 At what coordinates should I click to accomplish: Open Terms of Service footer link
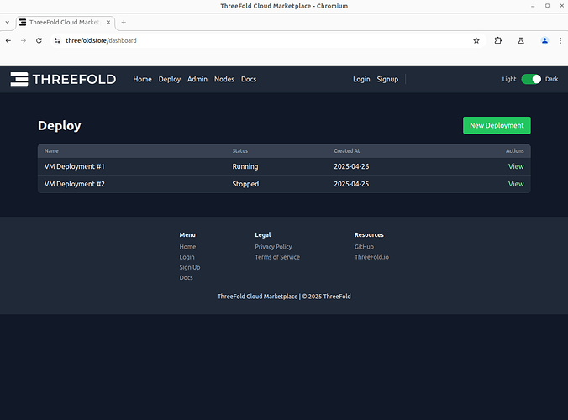(x=277, y=257)
